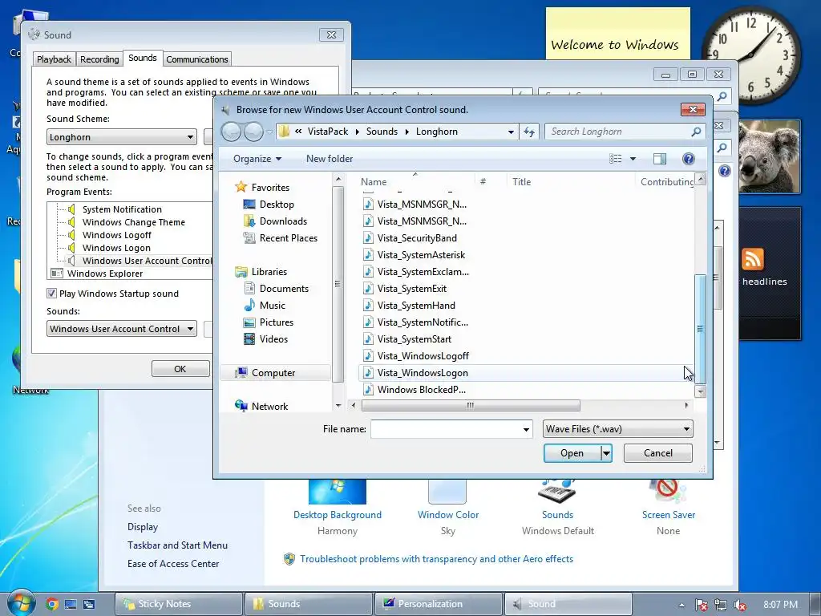Click in the File name input field
Image resolution: width=821 pixels, height=616 pixels.
pyautogui.click(x=446, y=430)
